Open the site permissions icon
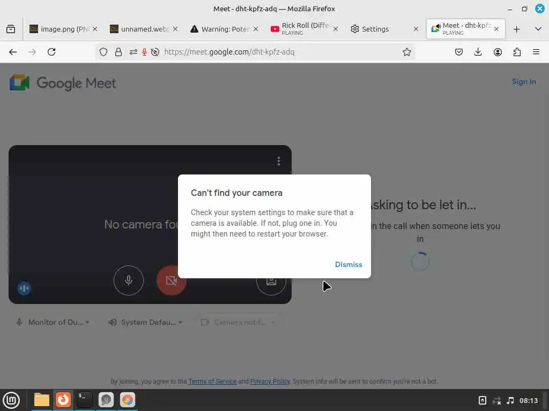Screen dimensions: 549x411 pyautogui.click(x=133, y=52)
